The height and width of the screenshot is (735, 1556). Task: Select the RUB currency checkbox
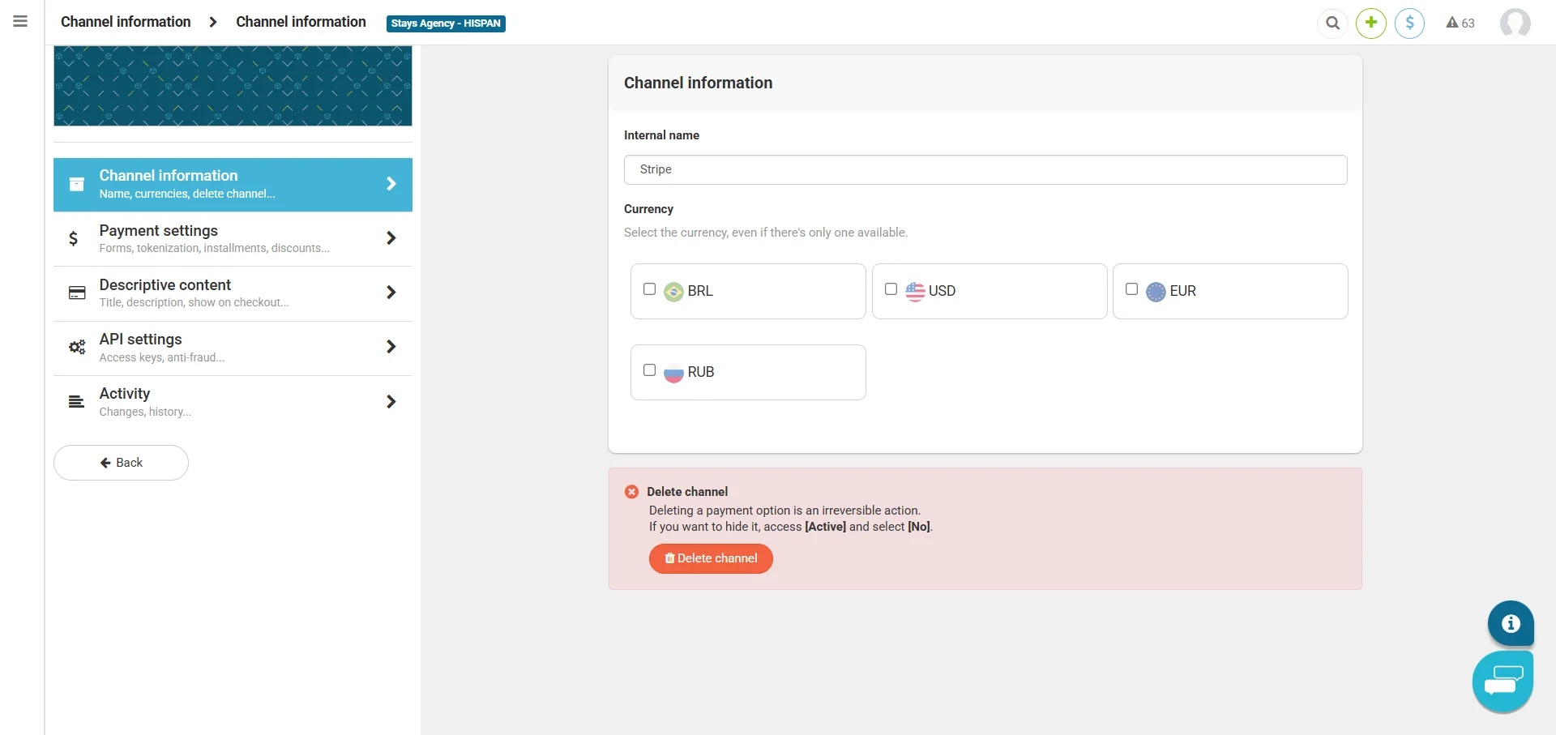tap(649, 370)
